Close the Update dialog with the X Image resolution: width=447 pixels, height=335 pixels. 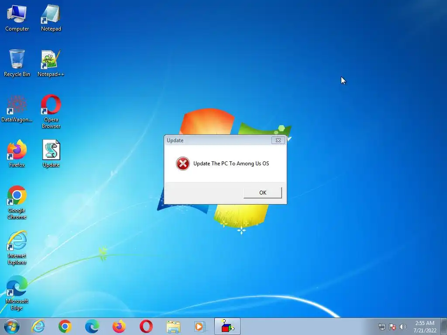click(x=278, y=140)
